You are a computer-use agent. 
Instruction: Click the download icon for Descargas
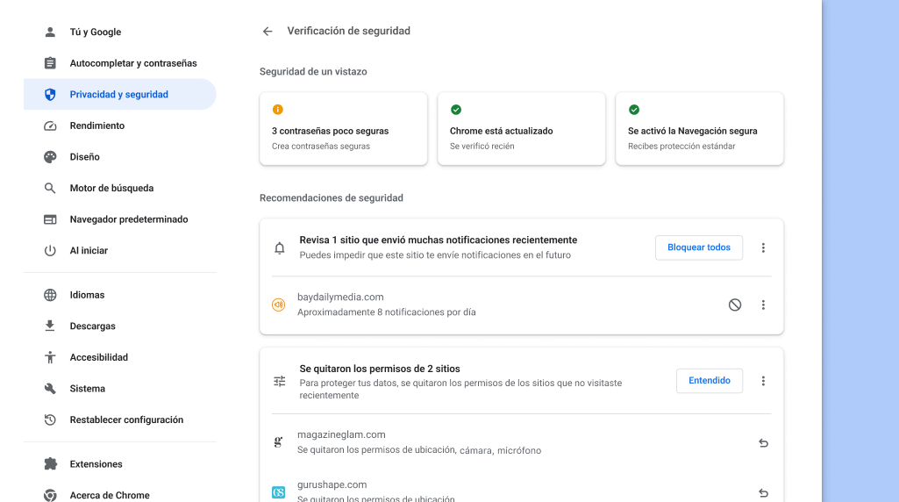[51, 326]
